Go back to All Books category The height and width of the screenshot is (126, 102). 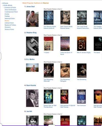[5, 3]
